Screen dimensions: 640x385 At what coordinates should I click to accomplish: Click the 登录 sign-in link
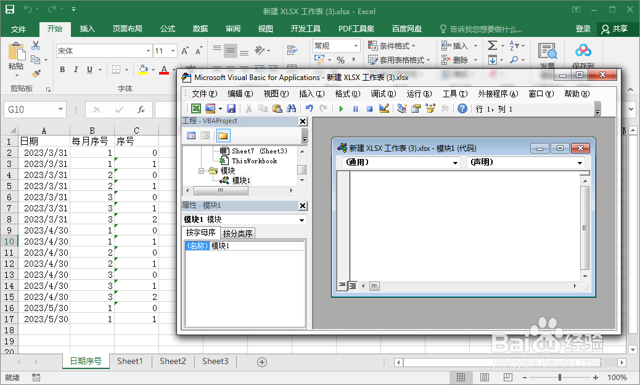[583, 29]
